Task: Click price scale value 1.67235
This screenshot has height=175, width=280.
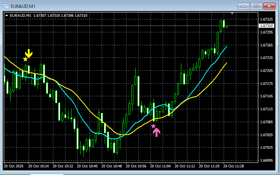Action: point(266,57)
